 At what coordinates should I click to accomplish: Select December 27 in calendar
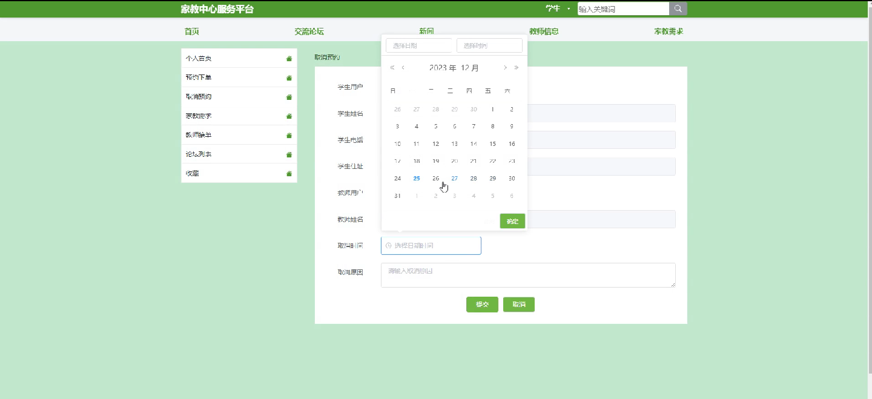tap(455, 178)
